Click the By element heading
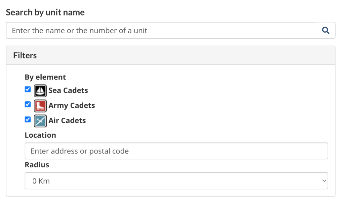This screenshot has width=357, height=200. 45,77
